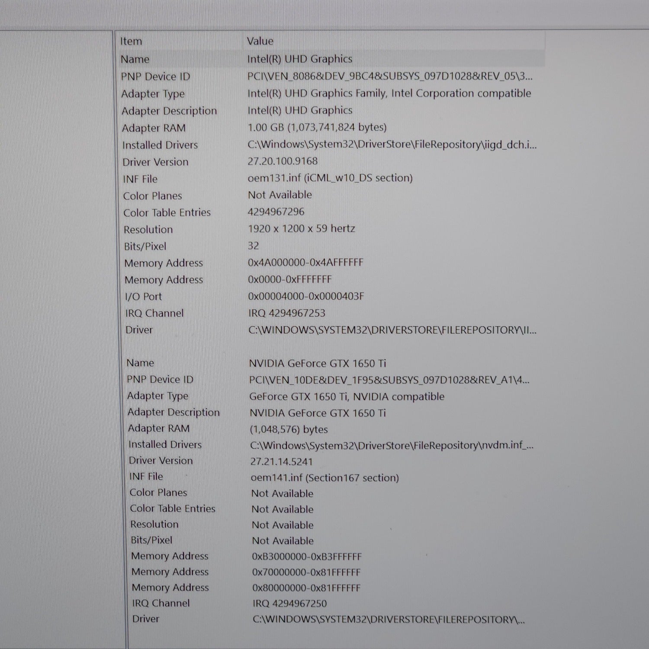Click Color Table Entries value 4294967296
This screenshot has height=649, width=649.
[x=276, y=212]
